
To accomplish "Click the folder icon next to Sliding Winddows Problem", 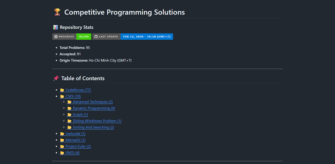I will pos(69,121).
